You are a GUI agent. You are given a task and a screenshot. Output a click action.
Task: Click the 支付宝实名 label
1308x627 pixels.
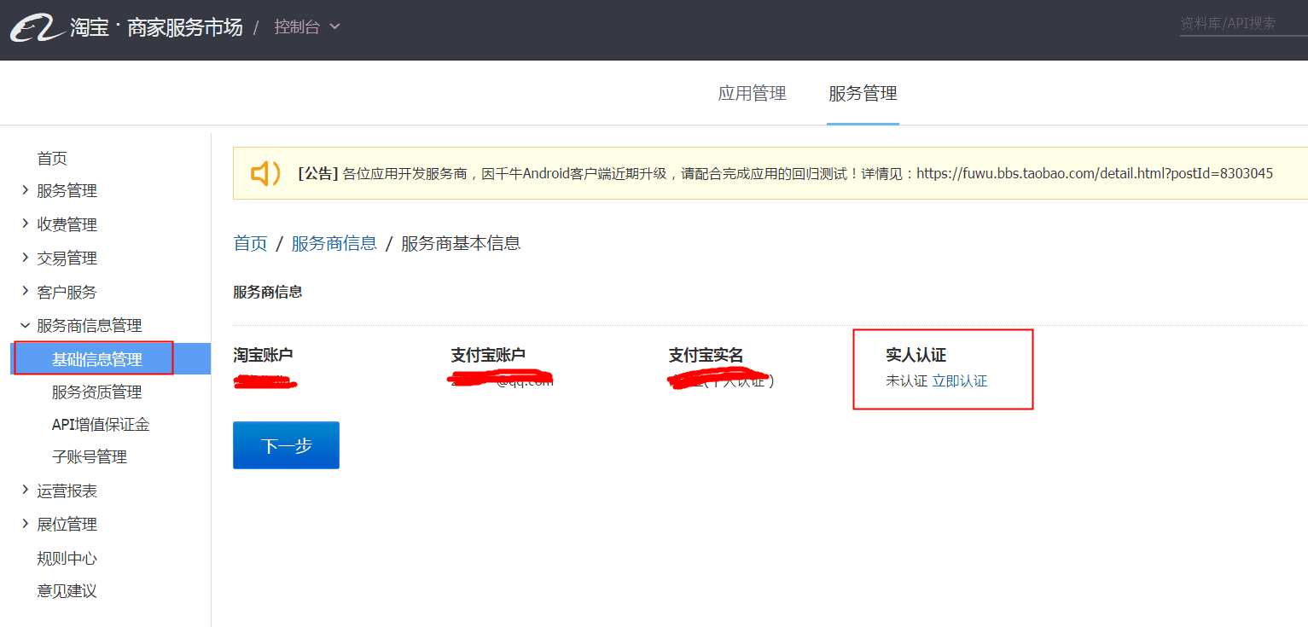pos(706,355)
